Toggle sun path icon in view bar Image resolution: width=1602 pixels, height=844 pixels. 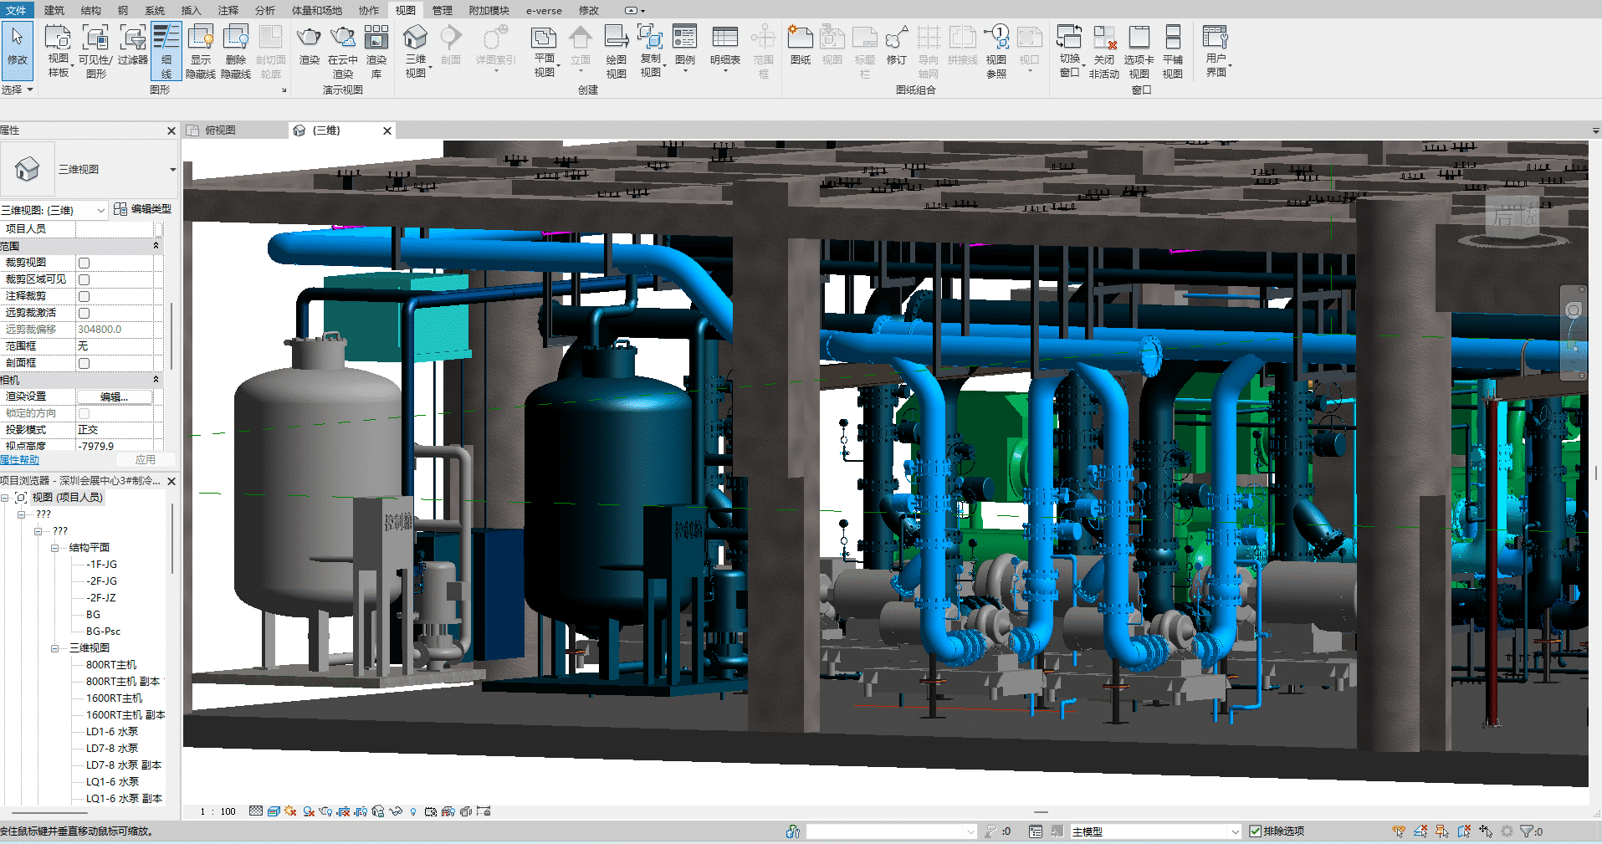click(x=290, y=811)
